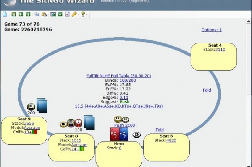Click the checklist page toolbar icon
This screenshot has height=167, width=252.
tap(67, 14)
